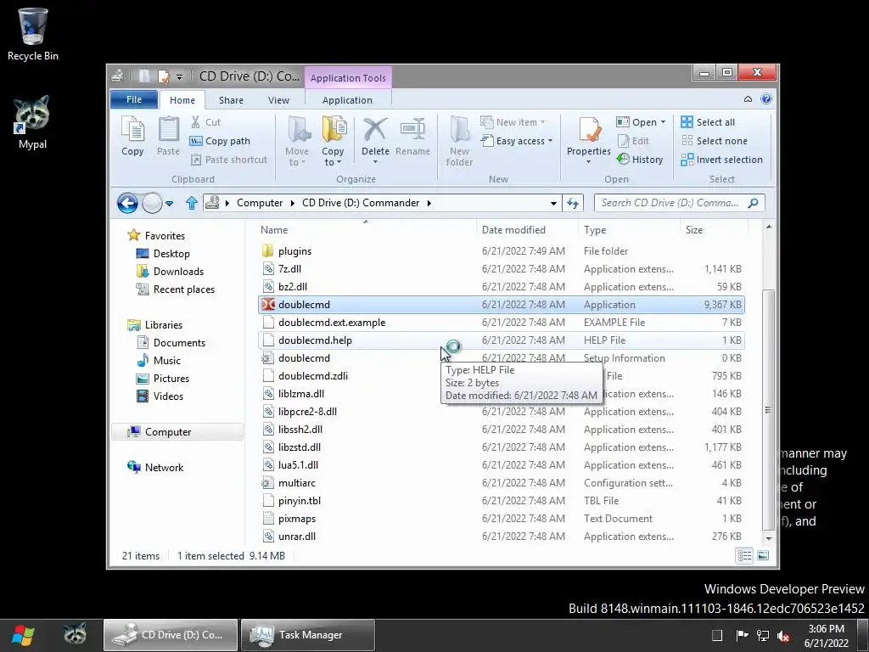This screenshot has width=869, height=652.
Task: Open Task Manager from the taskbar
Action: (308, 635)
